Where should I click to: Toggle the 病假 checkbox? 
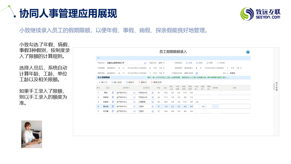click(x=197, y=63)
